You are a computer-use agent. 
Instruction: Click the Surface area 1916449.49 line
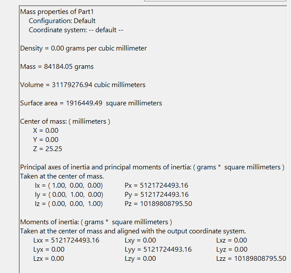coord(91,103)
